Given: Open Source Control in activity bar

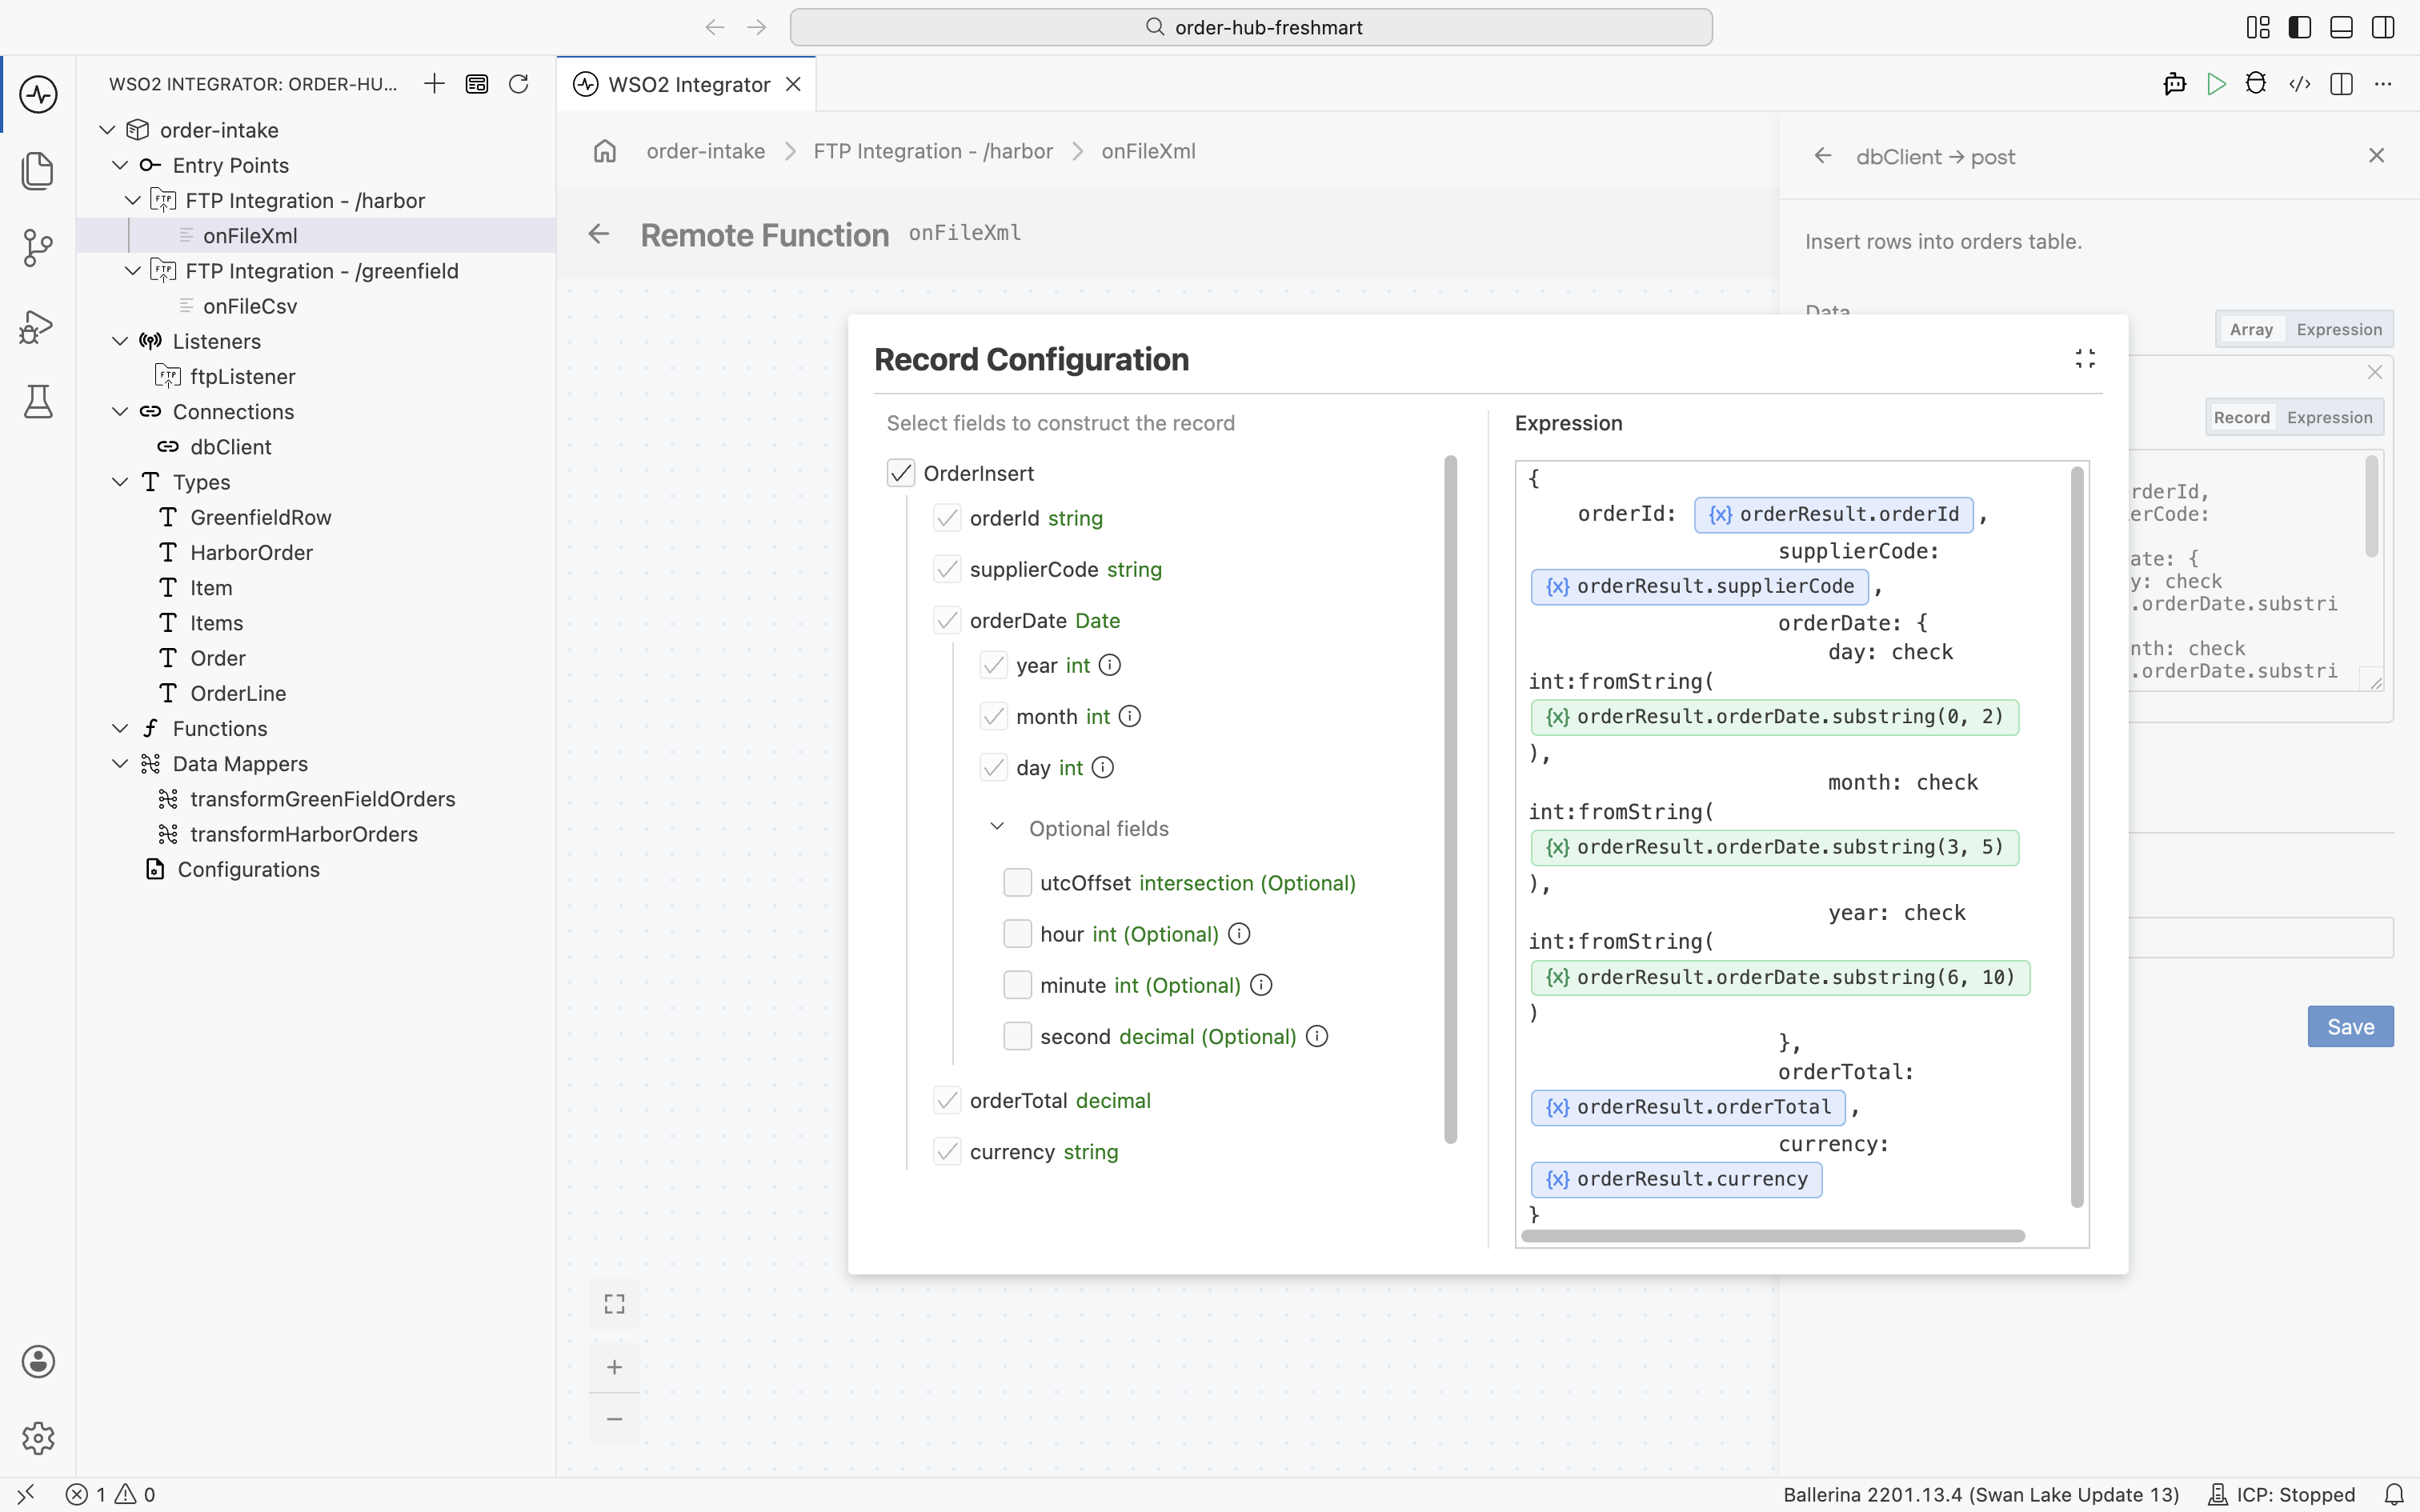Looking at the screenshot, I should click(x=38, y=248).
